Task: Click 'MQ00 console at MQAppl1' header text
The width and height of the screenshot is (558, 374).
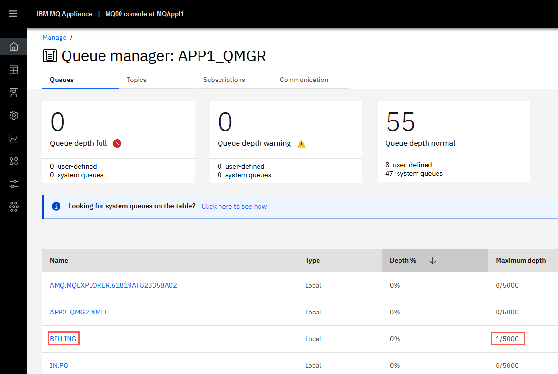Action: click(144, 14)
